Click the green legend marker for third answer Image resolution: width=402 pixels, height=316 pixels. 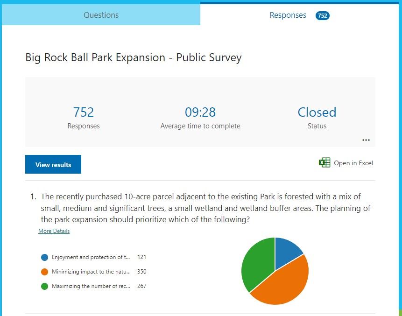coord(43,286)
